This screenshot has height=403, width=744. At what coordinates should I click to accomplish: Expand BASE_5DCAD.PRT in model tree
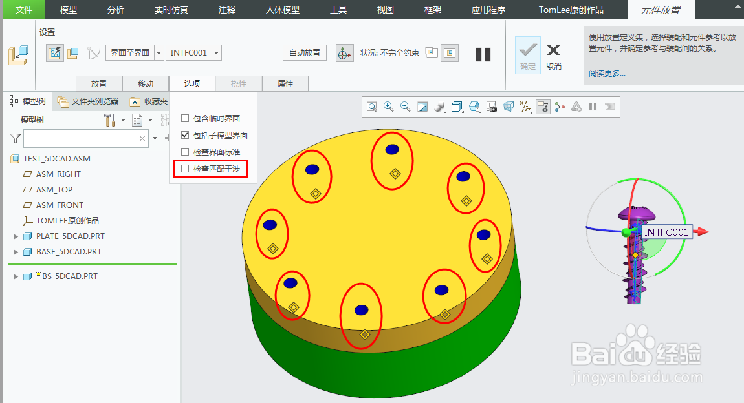[x=16, y=252]
